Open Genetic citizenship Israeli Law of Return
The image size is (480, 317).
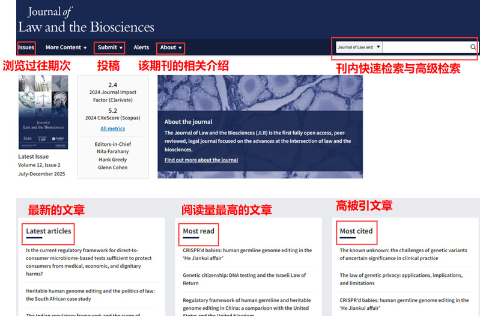coord(244,279)
